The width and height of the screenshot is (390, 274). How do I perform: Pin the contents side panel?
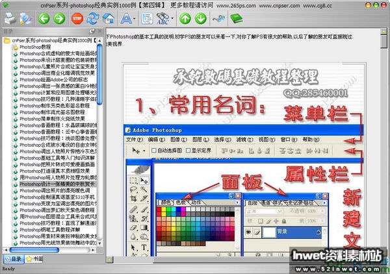click(92, 31)
